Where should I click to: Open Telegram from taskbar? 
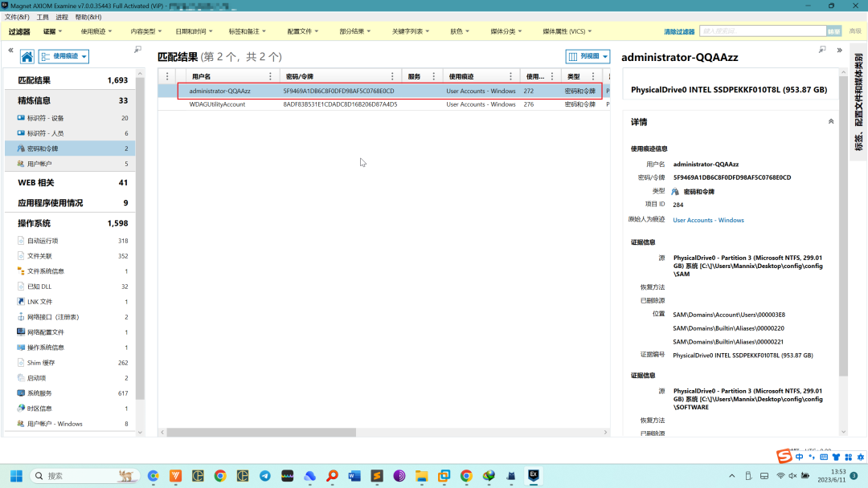tap(265, 476)
